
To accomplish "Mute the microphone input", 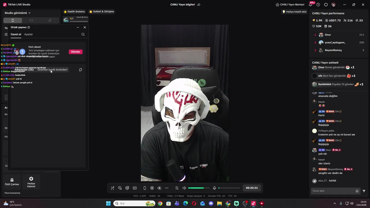I will [x=214, y=188].
